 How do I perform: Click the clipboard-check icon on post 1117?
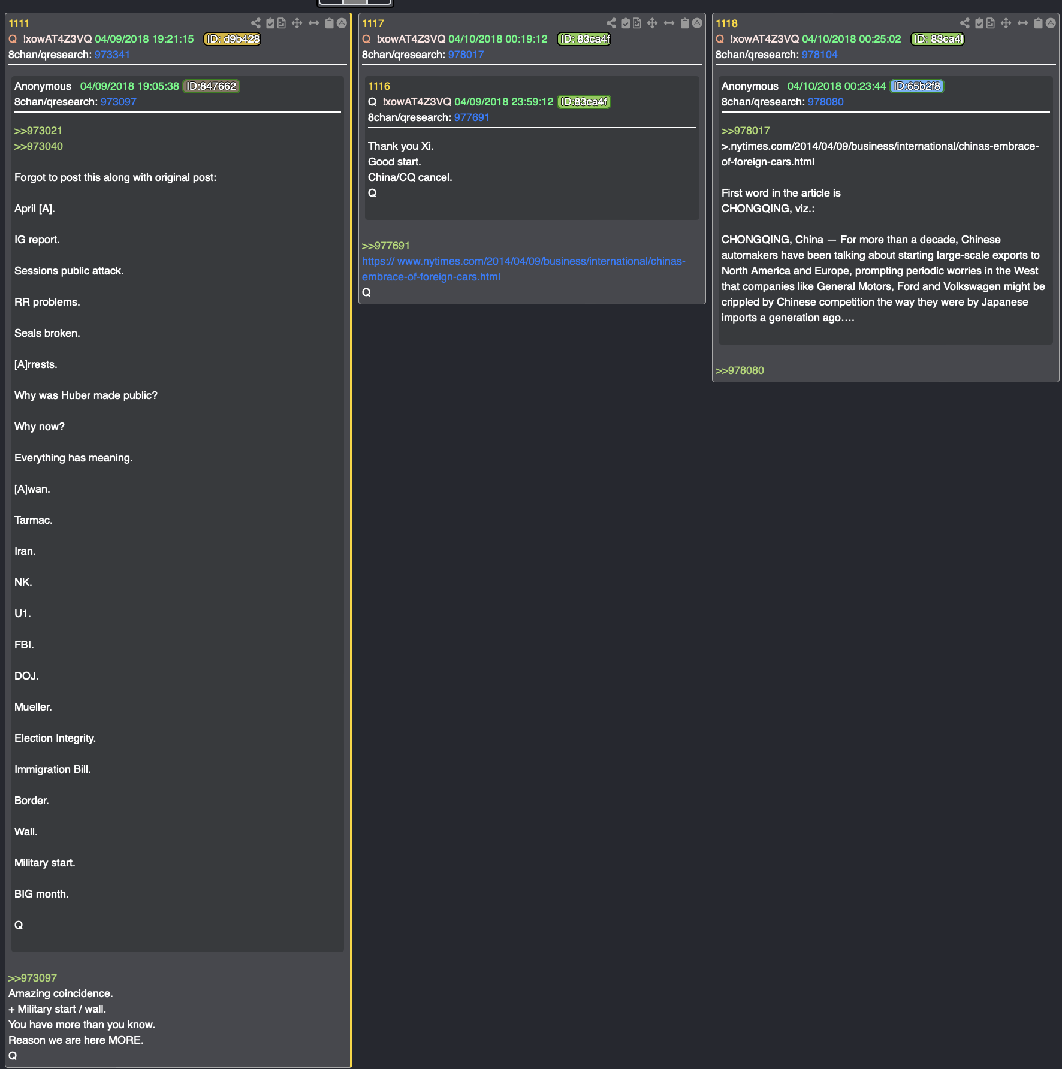(626, 23)
